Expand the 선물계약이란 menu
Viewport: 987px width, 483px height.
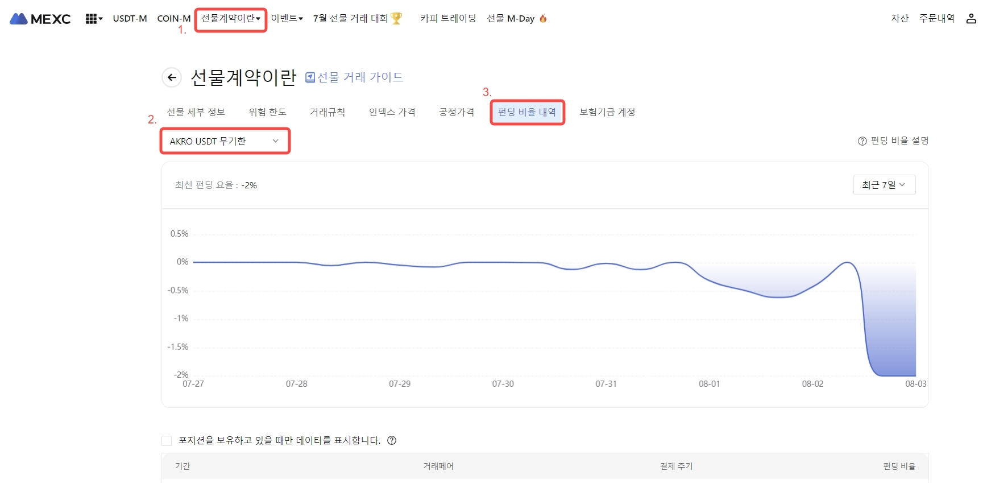point(230,19)
